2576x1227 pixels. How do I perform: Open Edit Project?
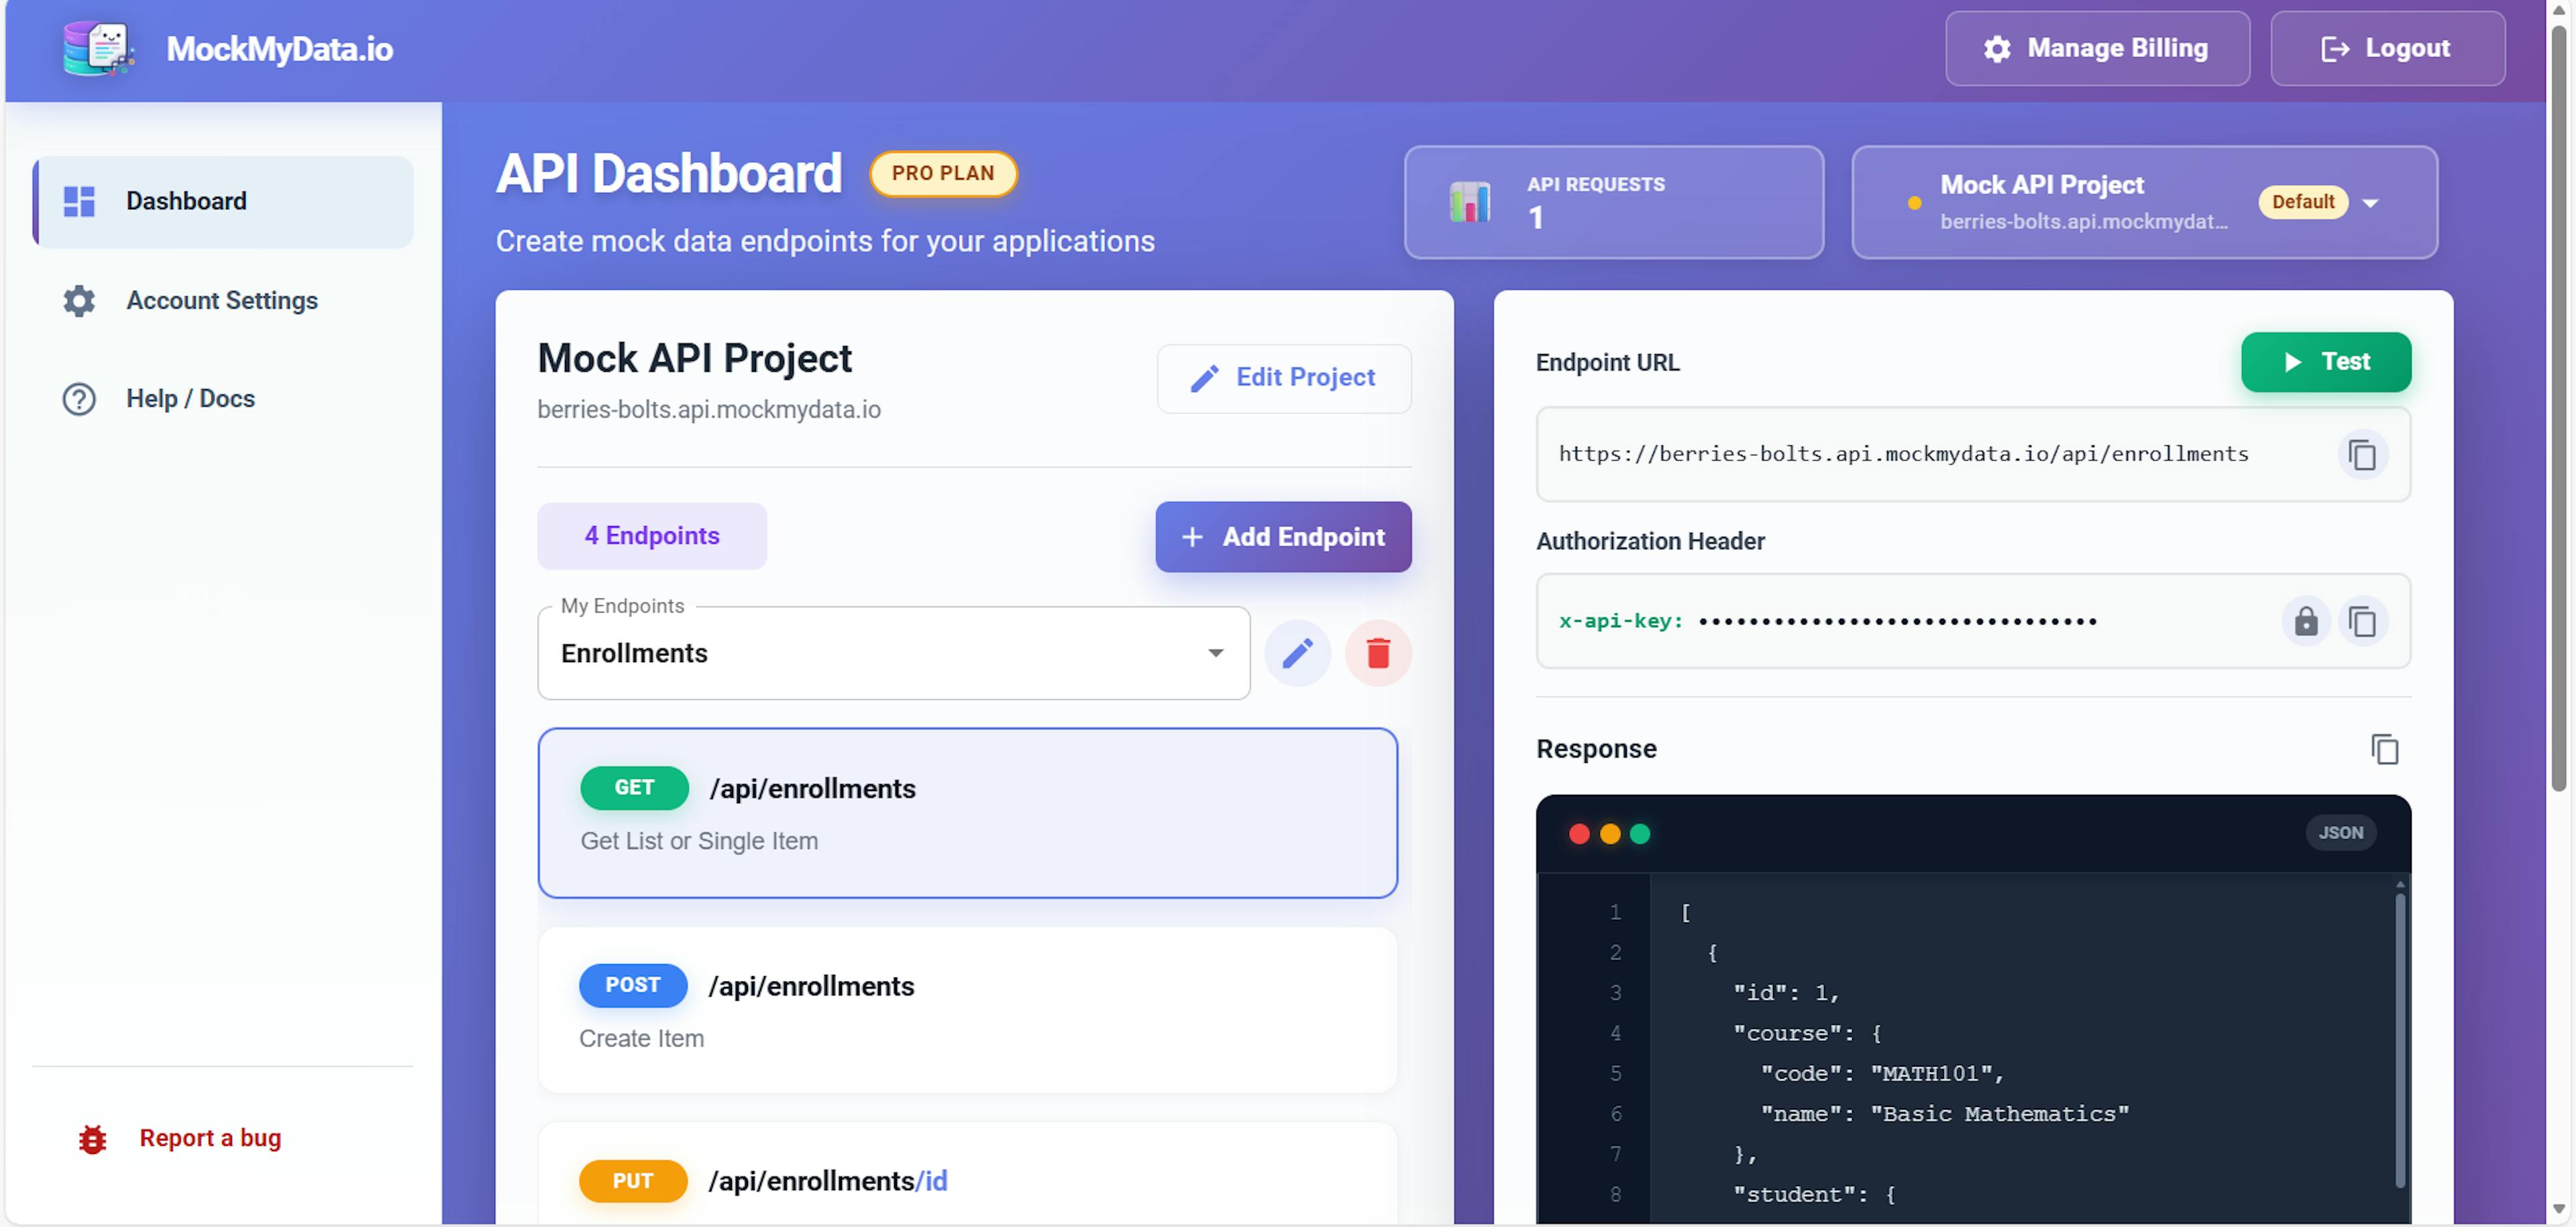click(x=1284, y=378)
